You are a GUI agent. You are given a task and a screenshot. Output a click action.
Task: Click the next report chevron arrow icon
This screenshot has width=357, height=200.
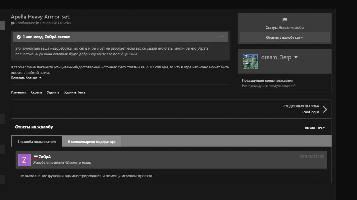(x=325, y=109)
